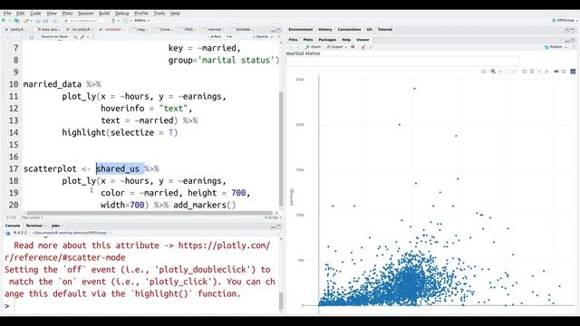
Task: Switch to the mpg data tab
Action: click(141, 30)
